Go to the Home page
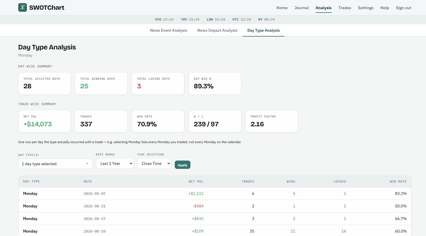The height and width of the screenshot is (236, 426). click(x=282, y=8)
